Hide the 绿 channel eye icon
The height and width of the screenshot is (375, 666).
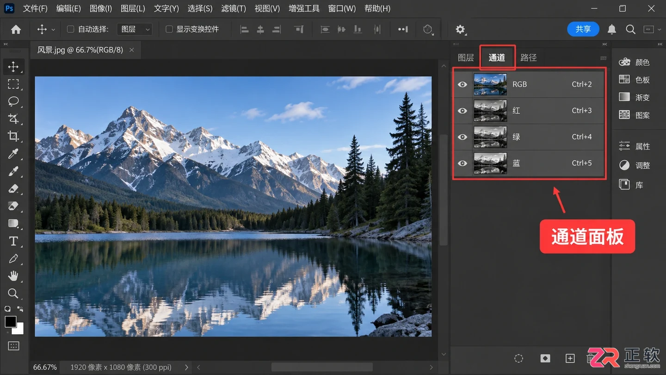pyautogui.click(x=462, y=137)
